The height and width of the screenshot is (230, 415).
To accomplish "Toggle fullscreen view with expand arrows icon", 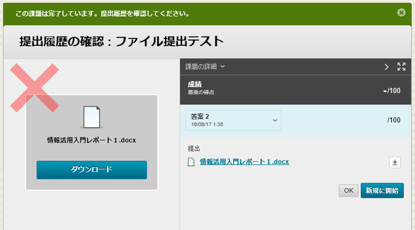I will (x=401, y=67).
